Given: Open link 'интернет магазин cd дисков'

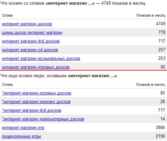Looking at the screenshot, I should tap(30, 50).
